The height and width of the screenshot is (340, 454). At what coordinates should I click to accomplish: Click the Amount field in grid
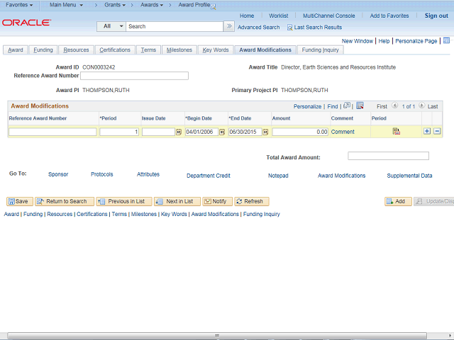tap(300, 132)
